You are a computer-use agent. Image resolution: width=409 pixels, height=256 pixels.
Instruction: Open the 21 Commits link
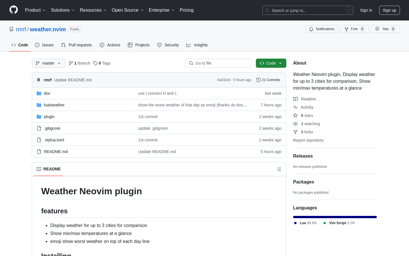coord(268,80)
